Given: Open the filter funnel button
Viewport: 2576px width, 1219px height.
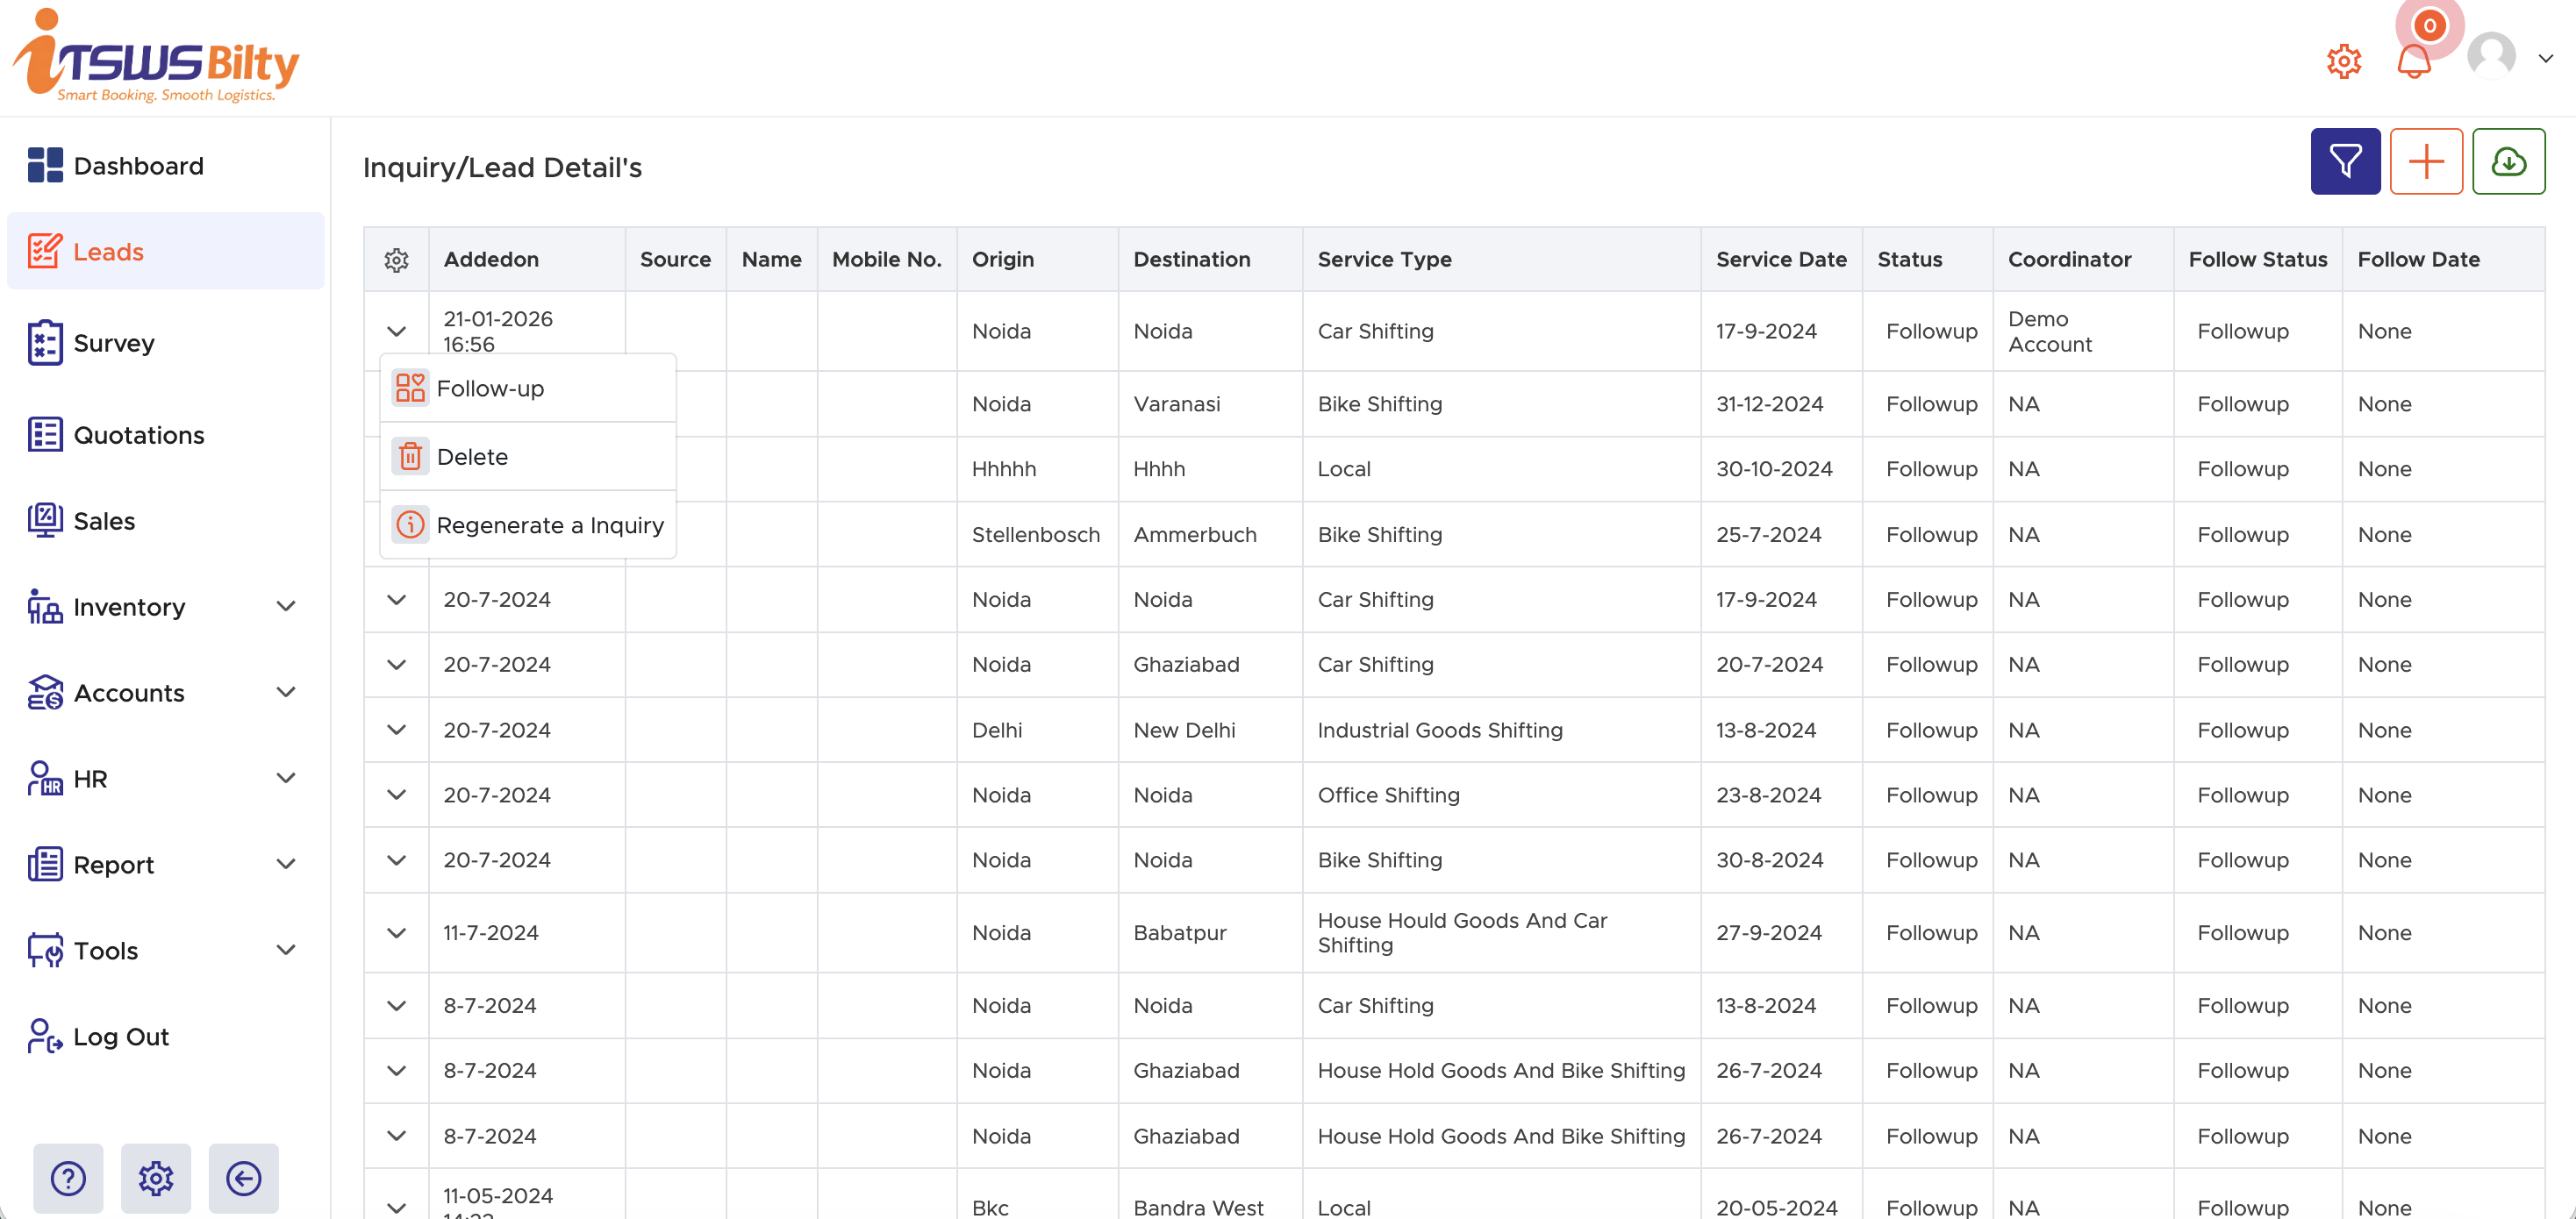Looking at the screenshot, I should coord(2344,160).
